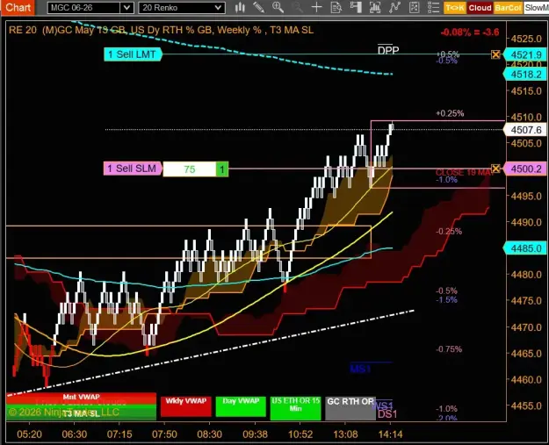Cancel the Sell LMT order at 4521.9

495,54
